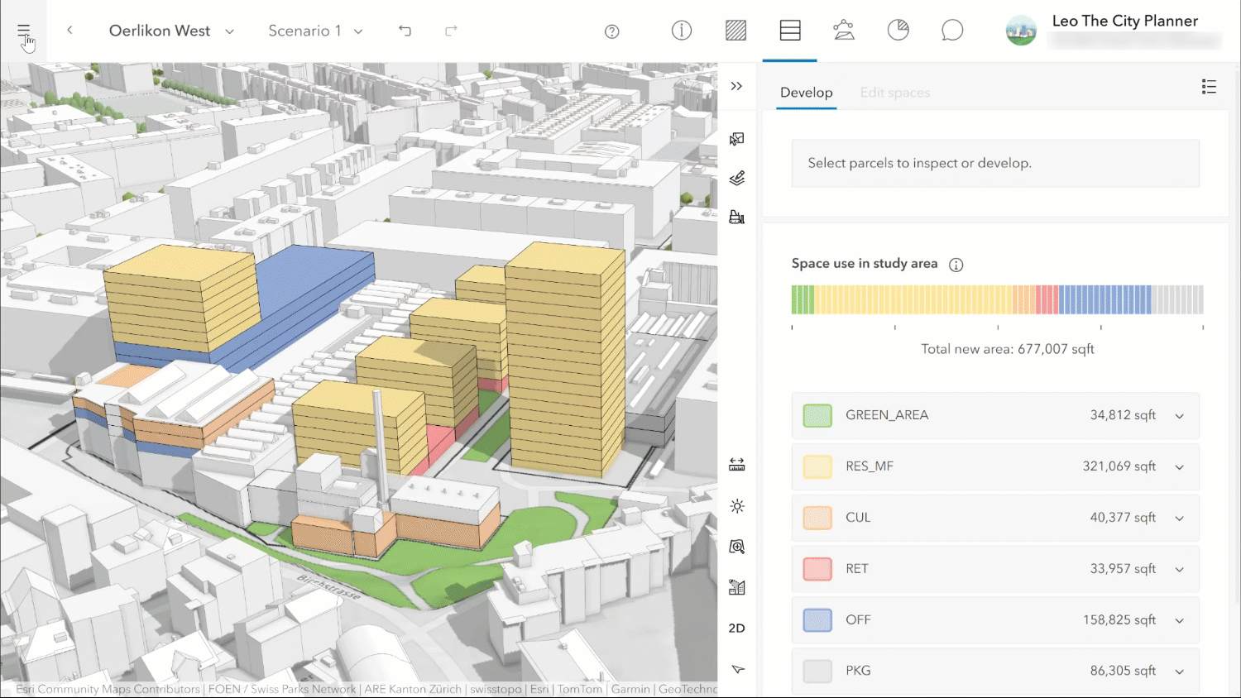Screen dimensions: 1241x698
Task: Switch the map view to 2D
Action: pyautogui.click(x=736, y=628)
